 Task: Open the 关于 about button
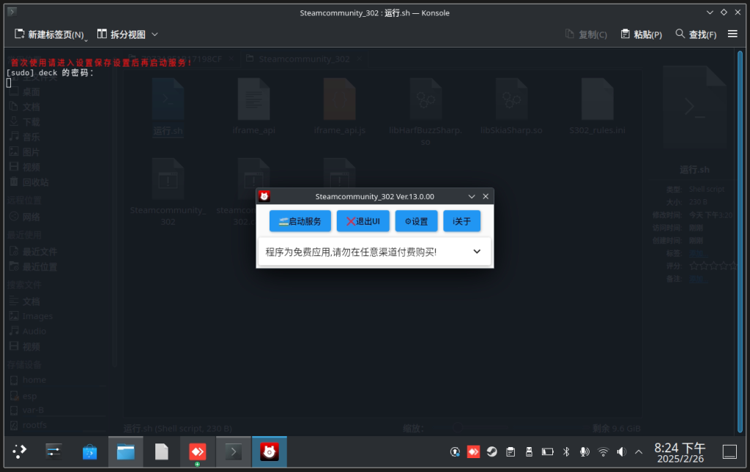(461, 221)
